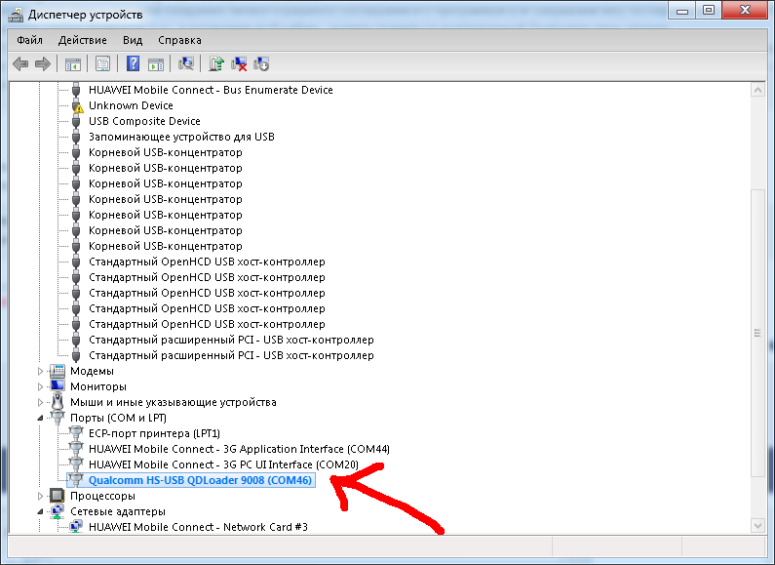Open the Действие menu
This screenshot has height=565, width=775.
(x=83, y=40)
